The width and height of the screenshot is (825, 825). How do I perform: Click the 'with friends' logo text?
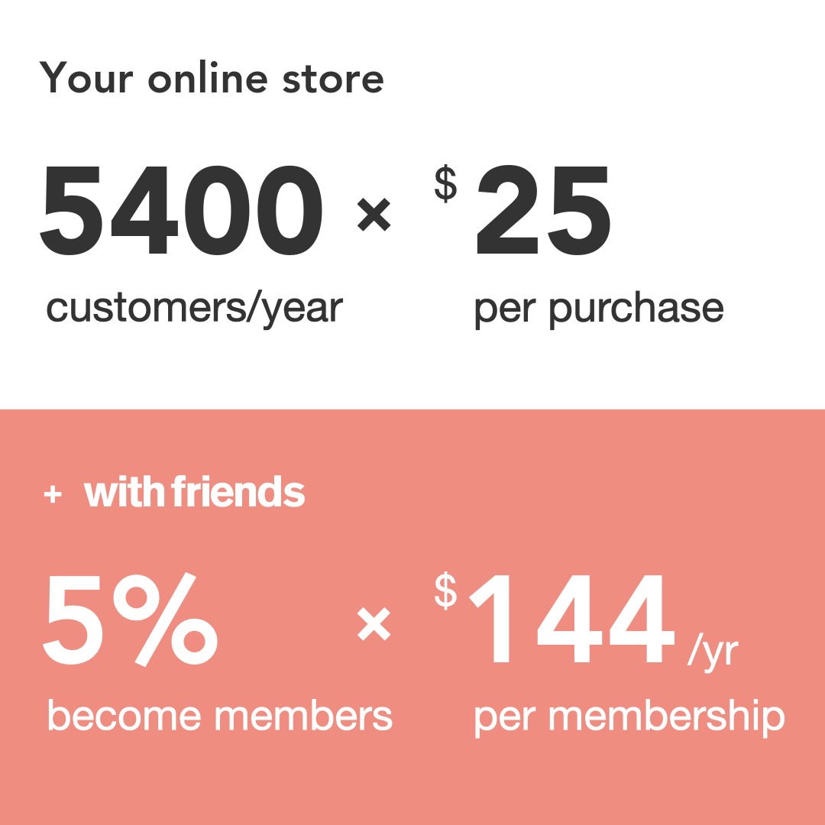[195, 493]
